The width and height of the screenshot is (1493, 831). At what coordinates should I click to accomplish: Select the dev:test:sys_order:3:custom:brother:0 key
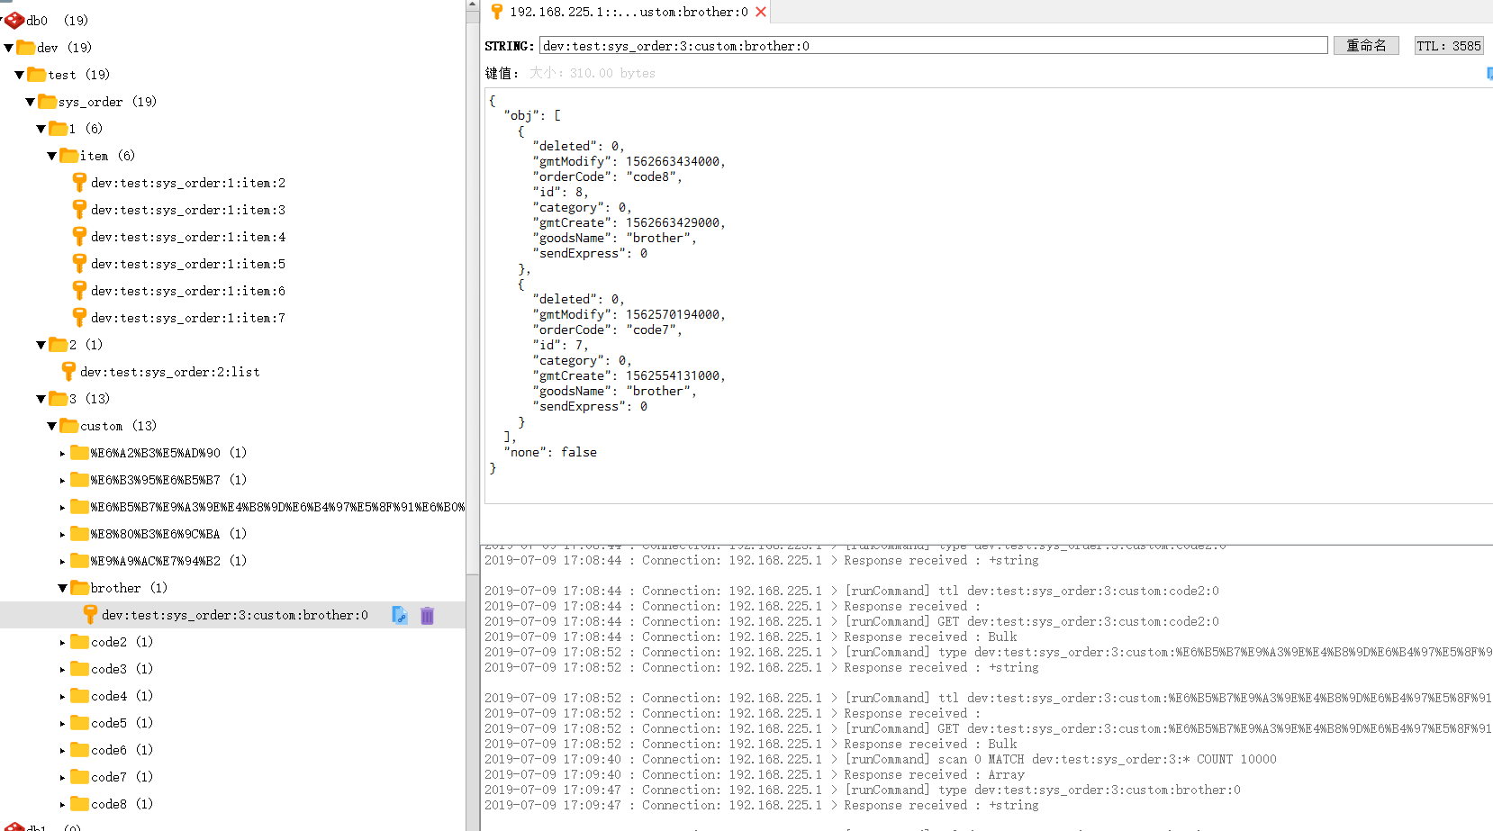coord(235,615)
